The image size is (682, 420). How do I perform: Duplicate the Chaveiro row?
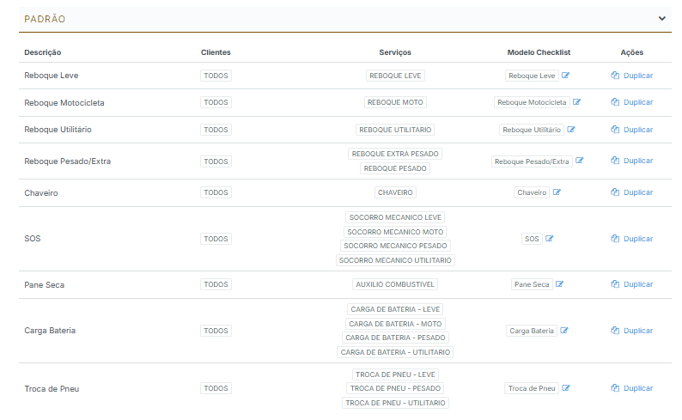click(x=632, y=192)
